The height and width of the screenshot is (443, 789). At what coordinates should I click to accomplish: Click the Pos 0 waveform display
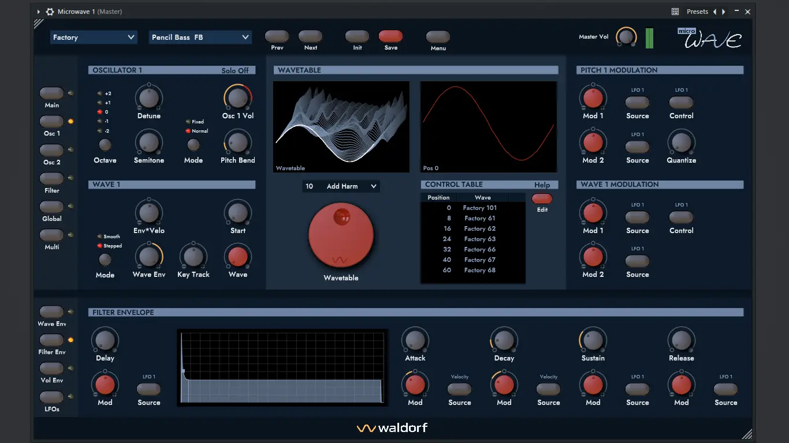489,127
